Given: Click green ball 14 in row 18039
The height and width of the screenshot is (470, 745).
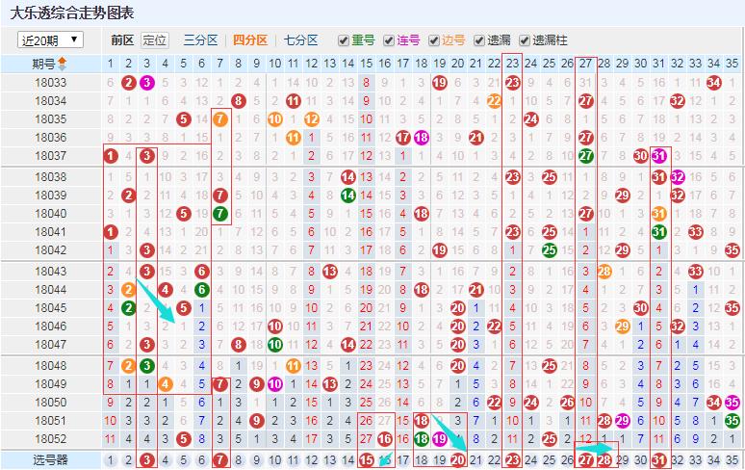Looking at the screenshot, I should pos(348,196).
